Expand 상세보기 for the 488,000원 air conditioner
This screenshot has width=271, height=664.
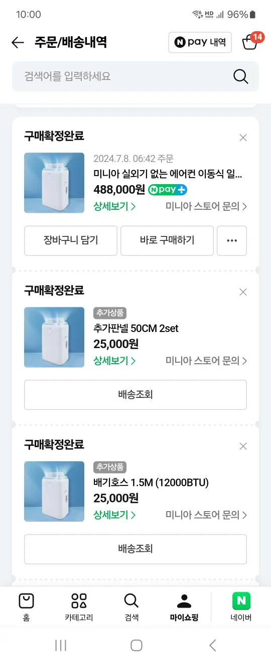coord(114,206)
